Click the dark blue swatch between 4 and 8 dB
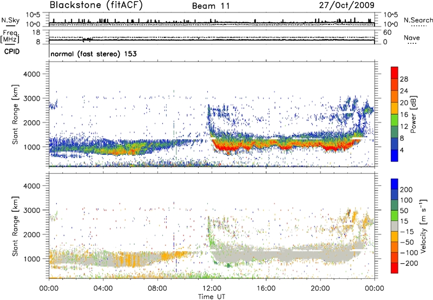This screenshot has height=300, width=433. [395, 144]
